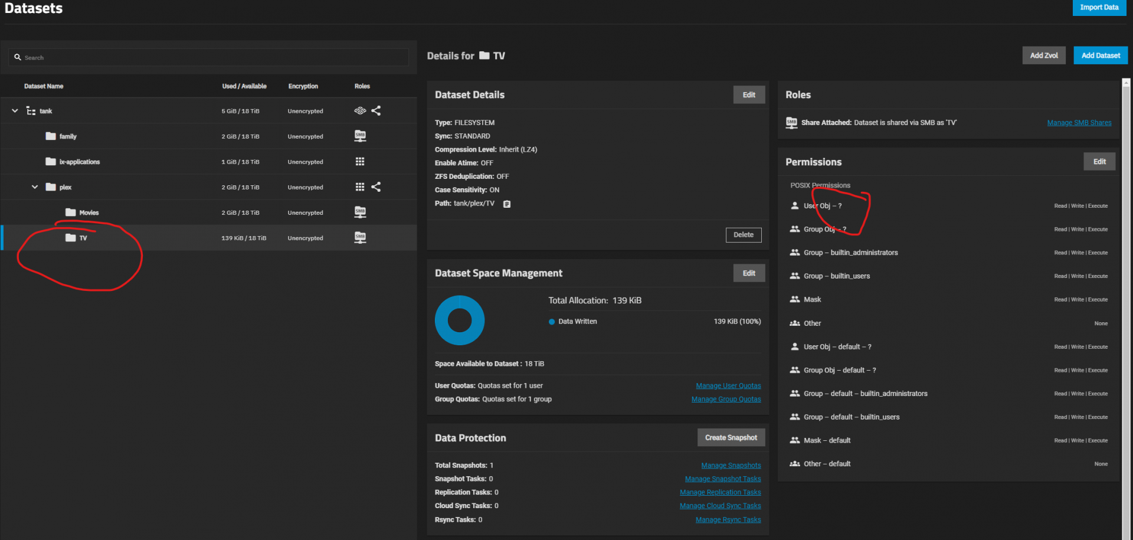Click the share icon in plex row
This screenshot has width=1133, height=540.
[x=376, y=186]
